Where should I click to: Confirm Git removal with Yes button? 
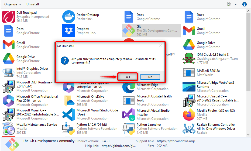tap(128, 77)
